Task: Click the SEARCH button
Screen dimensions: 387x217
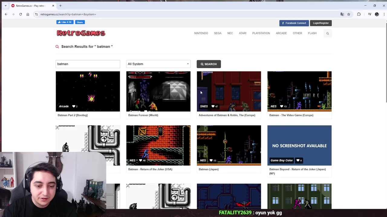Action: click(x=209, y=64)
